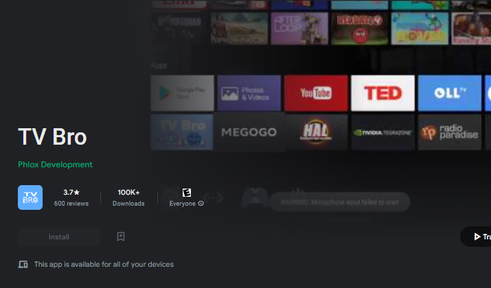Click the E rating badge icon

coord(187,193)
